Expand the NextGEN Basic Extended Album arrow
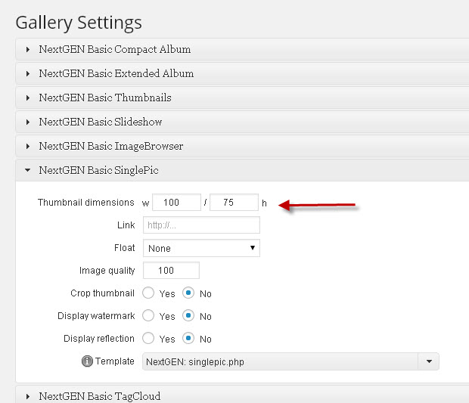469x403 pixels. tap(28, 74)
